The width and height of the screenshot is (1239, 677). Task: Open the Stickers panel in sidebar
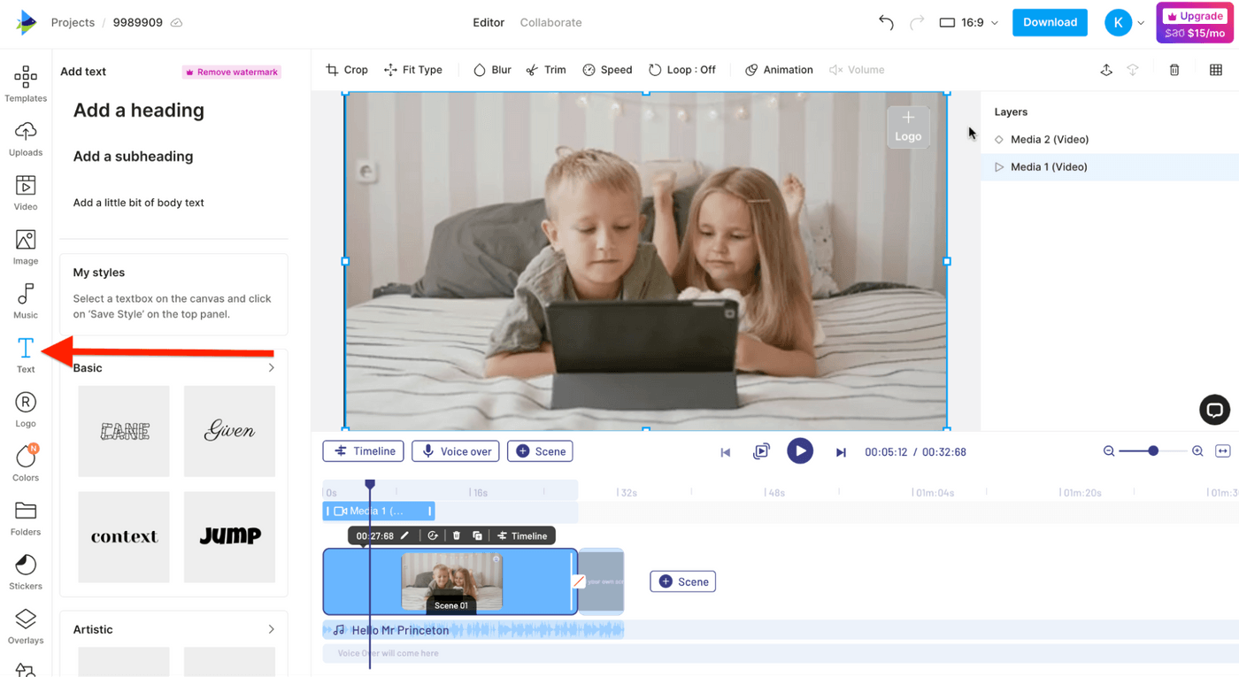pos(26,571)
